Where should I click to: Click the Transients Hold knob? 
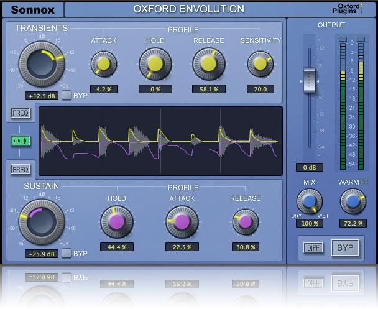(x=155, y=64)
